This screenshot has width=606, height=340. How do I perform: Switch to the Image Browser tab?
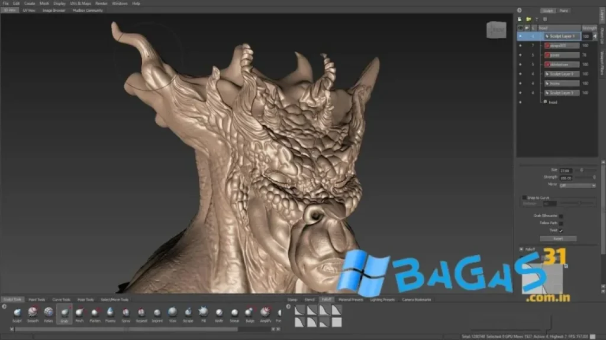[x=54, y=11]
